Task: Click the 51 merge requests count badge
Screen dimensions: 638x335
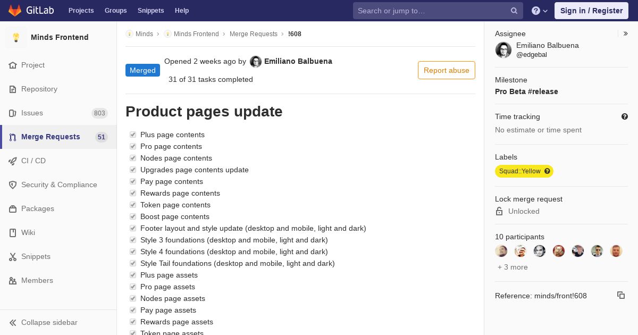Action: (x=102, y=137)
